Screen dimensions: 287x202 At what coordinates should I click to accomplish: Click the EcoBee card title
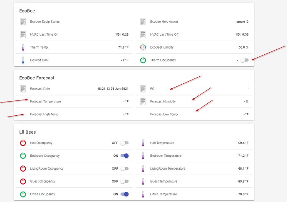click(27, 11)
